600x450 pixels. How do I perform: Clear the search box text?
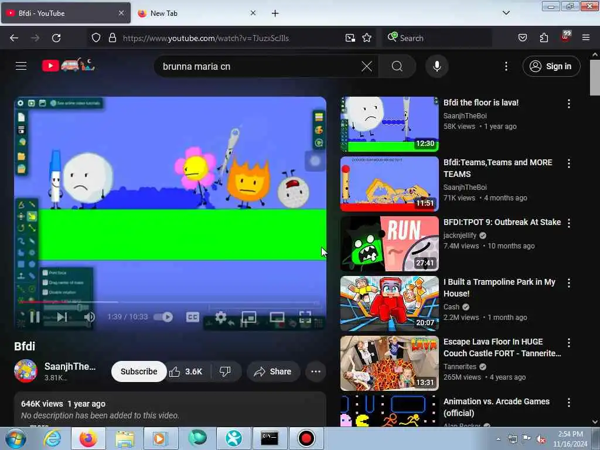click(x=366, y=66)
